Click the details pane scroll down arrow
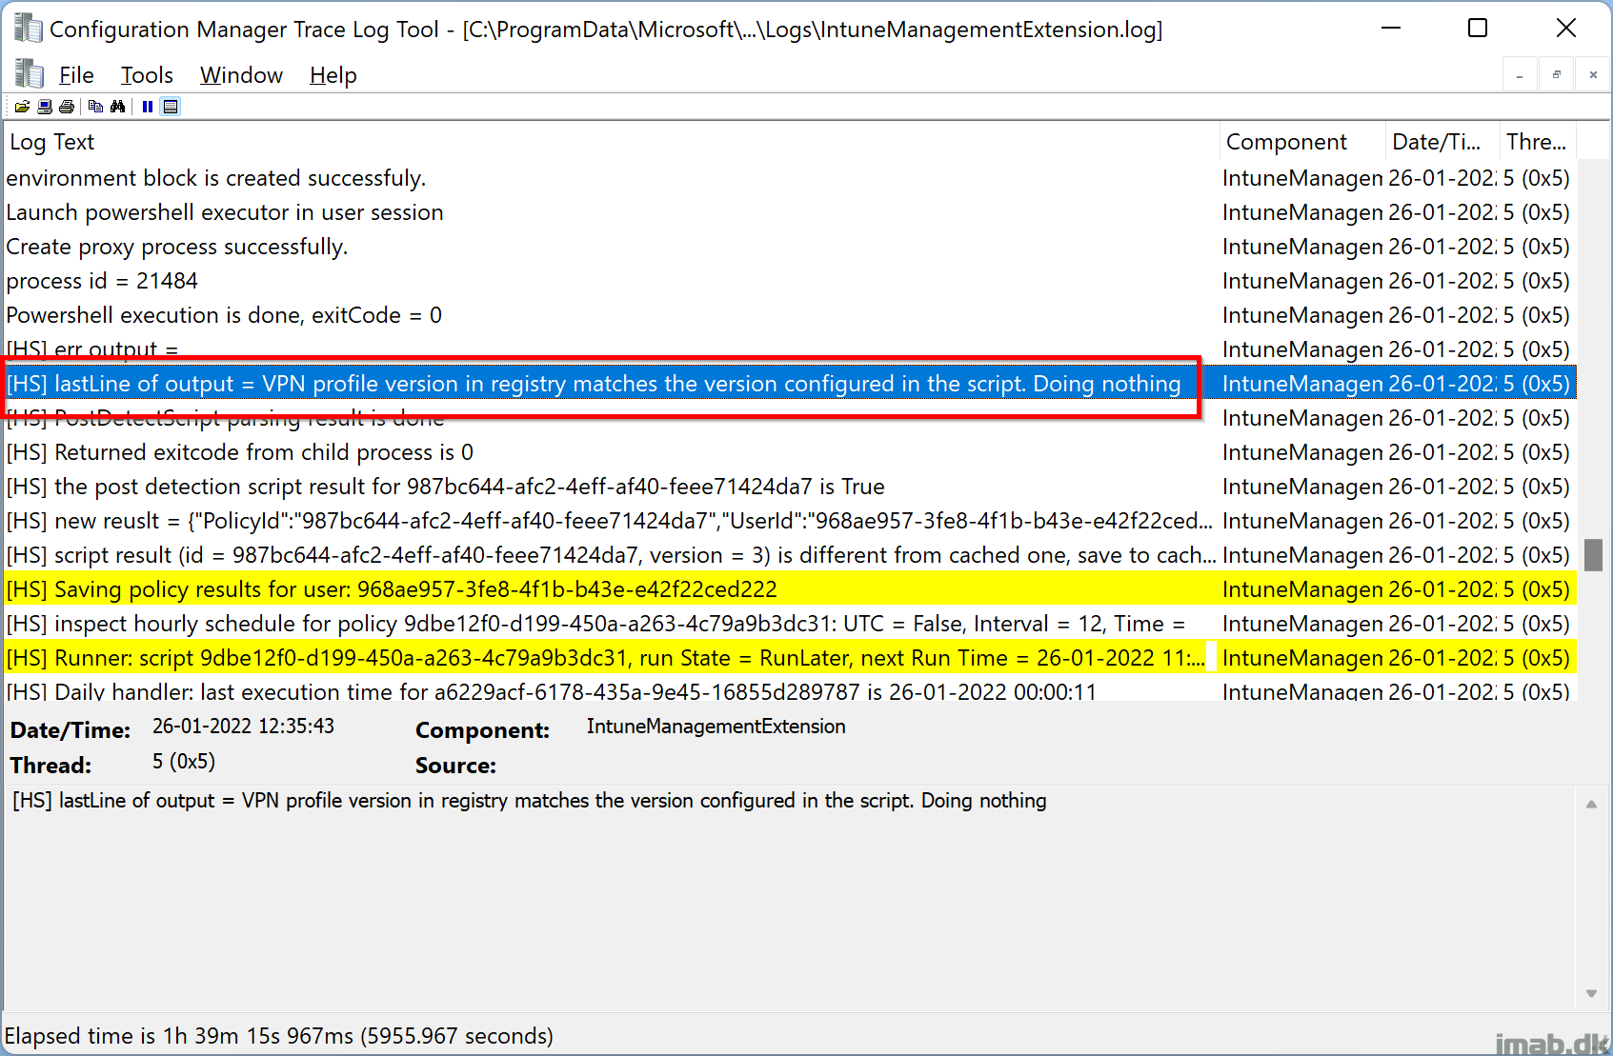This screenshot has width=1613, height=1056. 1591,993
